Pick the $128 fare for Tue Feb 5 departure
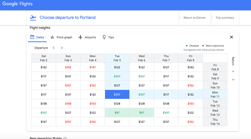This screenshot has width=251, height=139. coord(117,104)
